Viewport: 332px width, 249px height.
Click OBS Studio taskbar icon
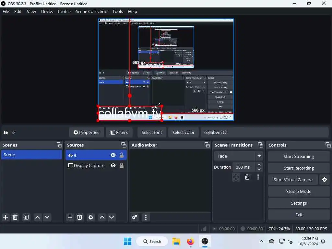(205, 241)
